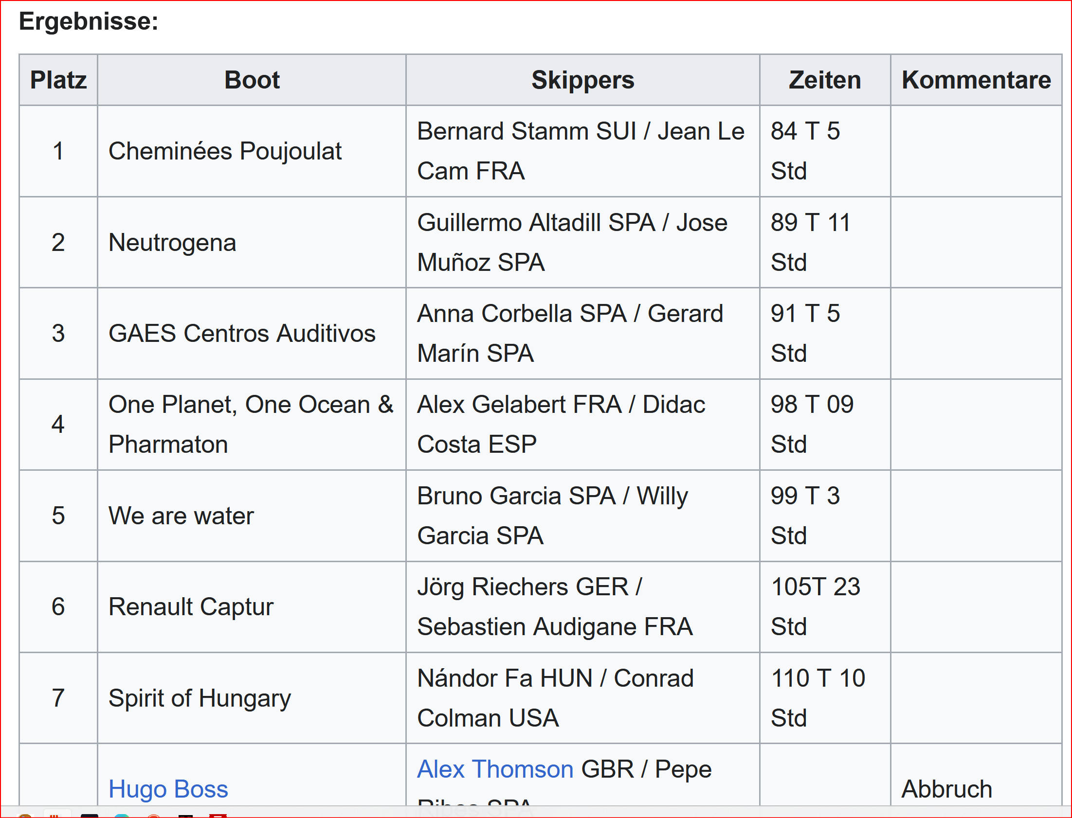Click the Boot column header
The height and width of the screenshot is (818, 1072).
click(x=252, y=80)
